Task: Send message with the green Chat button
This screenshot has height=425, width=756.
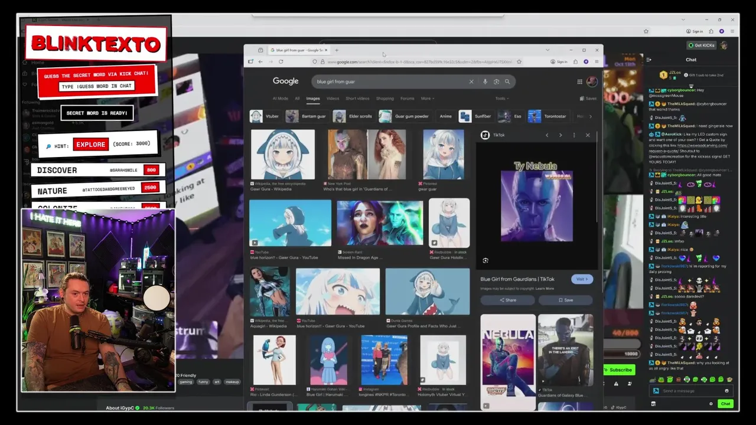Action: (725, 404)
